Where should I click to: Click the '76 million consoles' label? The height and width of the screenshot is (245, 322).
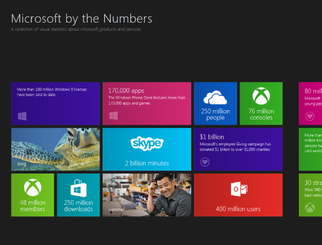(x=261, y=114)
